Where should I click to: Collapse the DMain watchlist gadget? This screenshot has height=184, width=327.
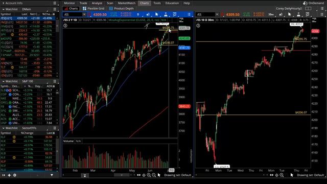(x=4, y=9)
